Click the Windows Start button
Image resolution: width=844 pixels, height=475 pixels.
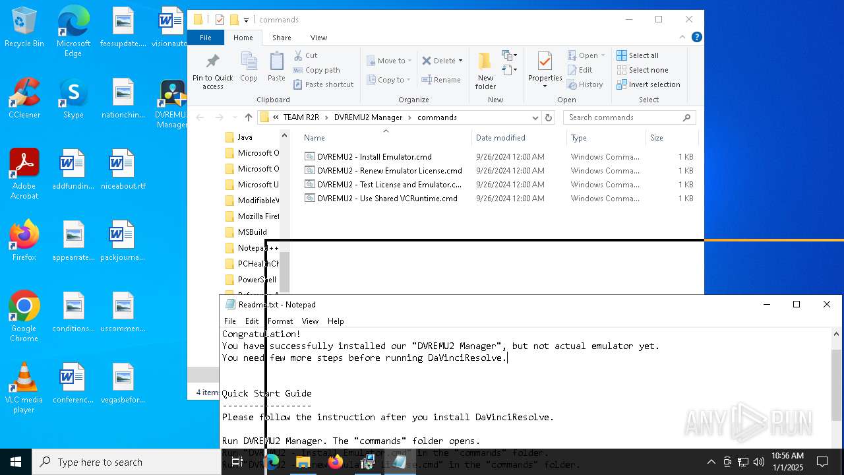click(16, 462)
